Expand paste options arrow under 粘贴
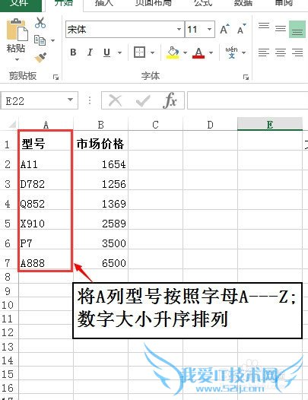Viewport: 308px width, 400px height. 17,59
